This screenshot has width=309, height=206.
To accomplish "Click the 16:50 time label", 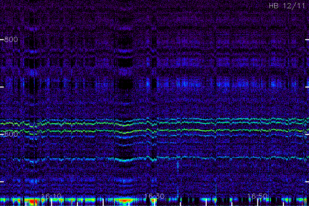I will point(257,196).
